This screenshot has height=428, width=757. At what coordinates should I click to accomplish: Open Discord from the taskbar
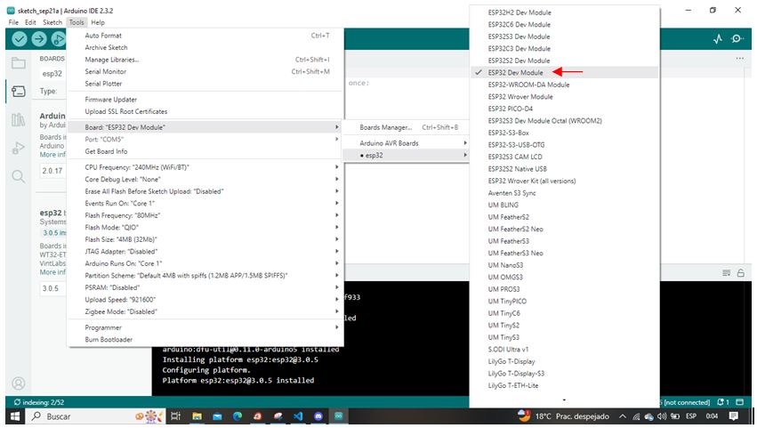(x=318, y=416)
